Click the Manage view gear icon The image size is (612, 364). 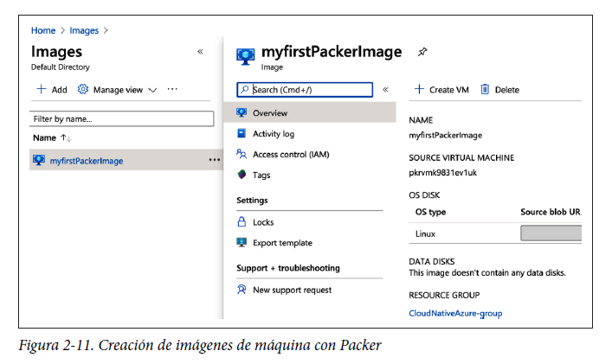tap(83, 89)
